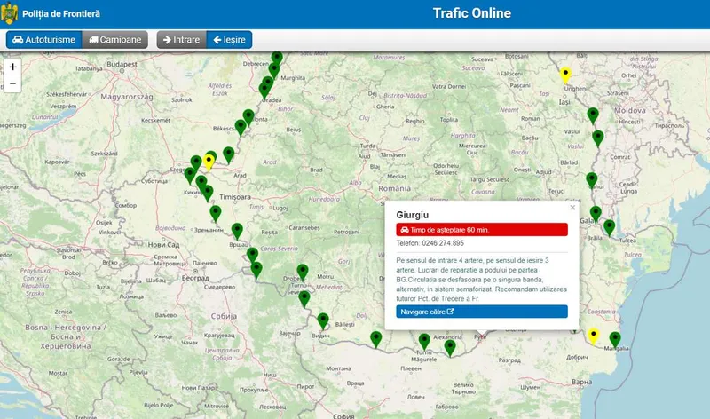Toggle the Ieșire direction filter
Screen dimensions: 710x419
(229, 40)
